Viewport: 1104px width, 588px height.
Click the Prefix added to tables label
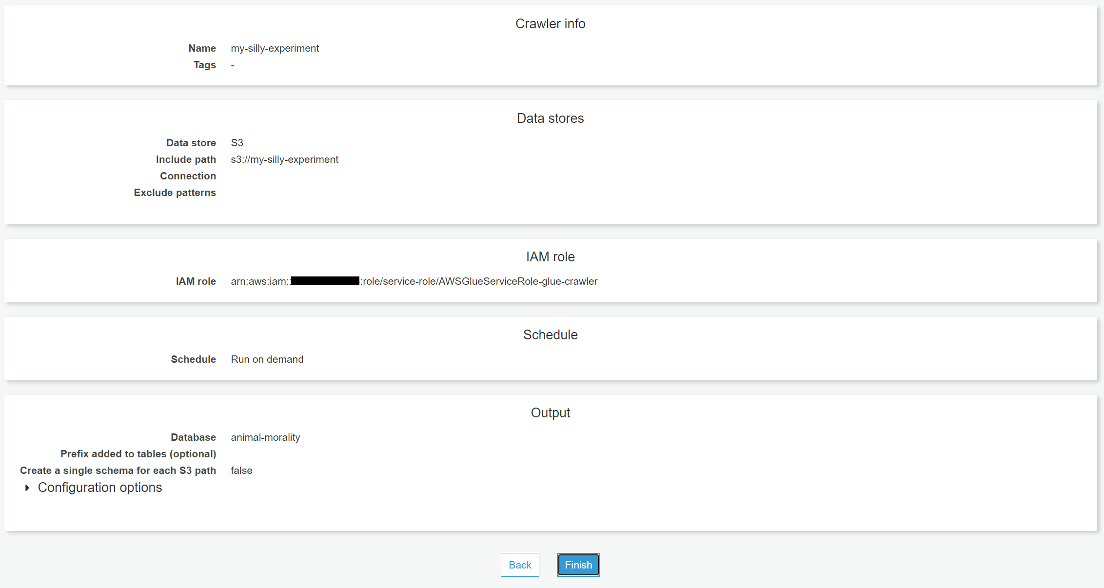(138, 454)
